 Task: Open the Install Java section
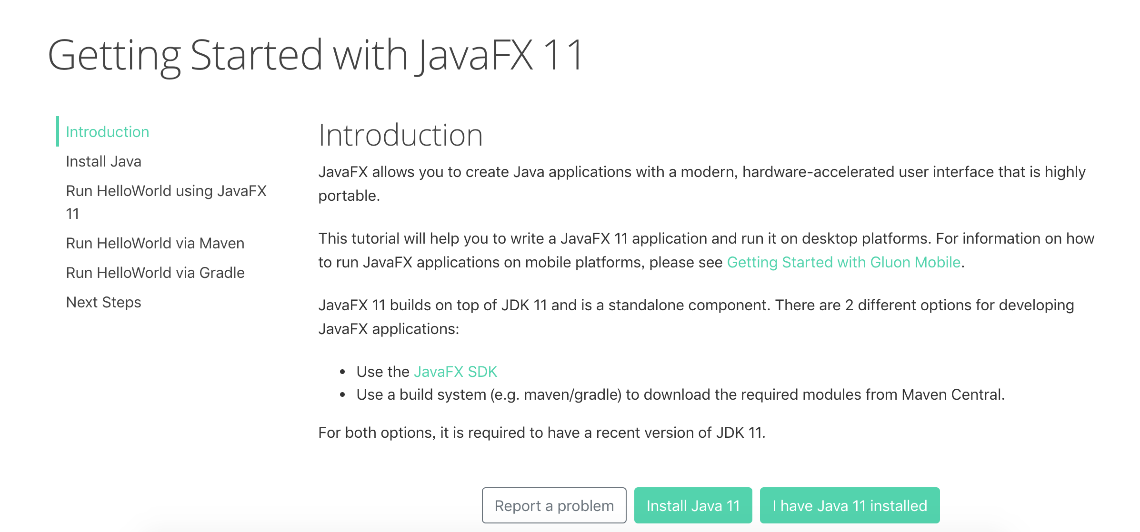point(103,161)
